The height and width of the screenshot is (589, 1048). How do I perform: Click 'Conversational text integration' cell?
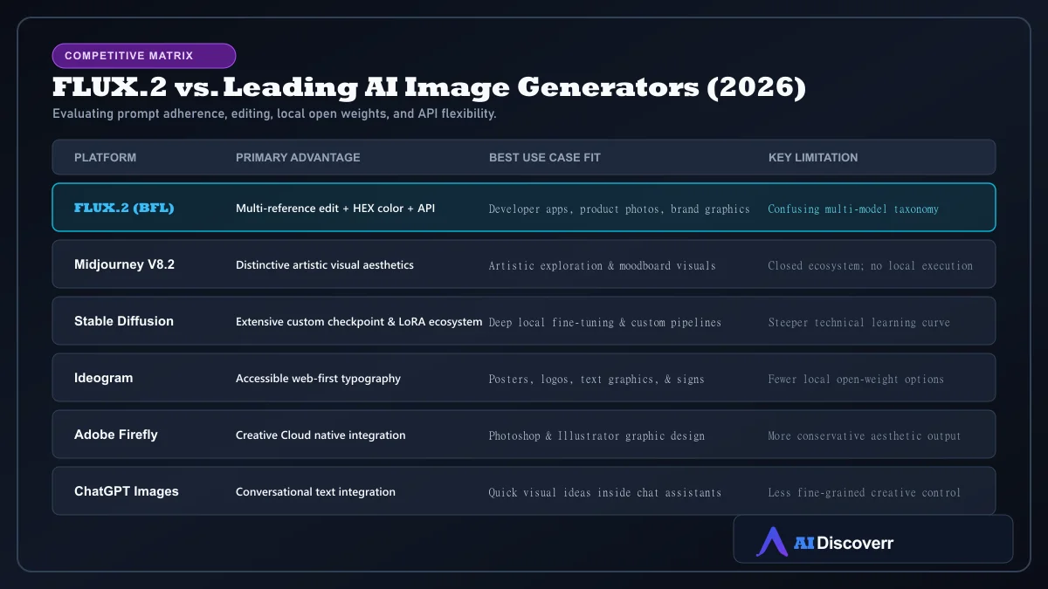pos(315,492)
